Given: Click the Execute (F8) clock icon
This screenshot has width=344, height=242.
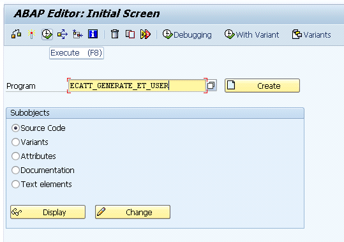Looking at the screenshot, I should tap(47, 34).
